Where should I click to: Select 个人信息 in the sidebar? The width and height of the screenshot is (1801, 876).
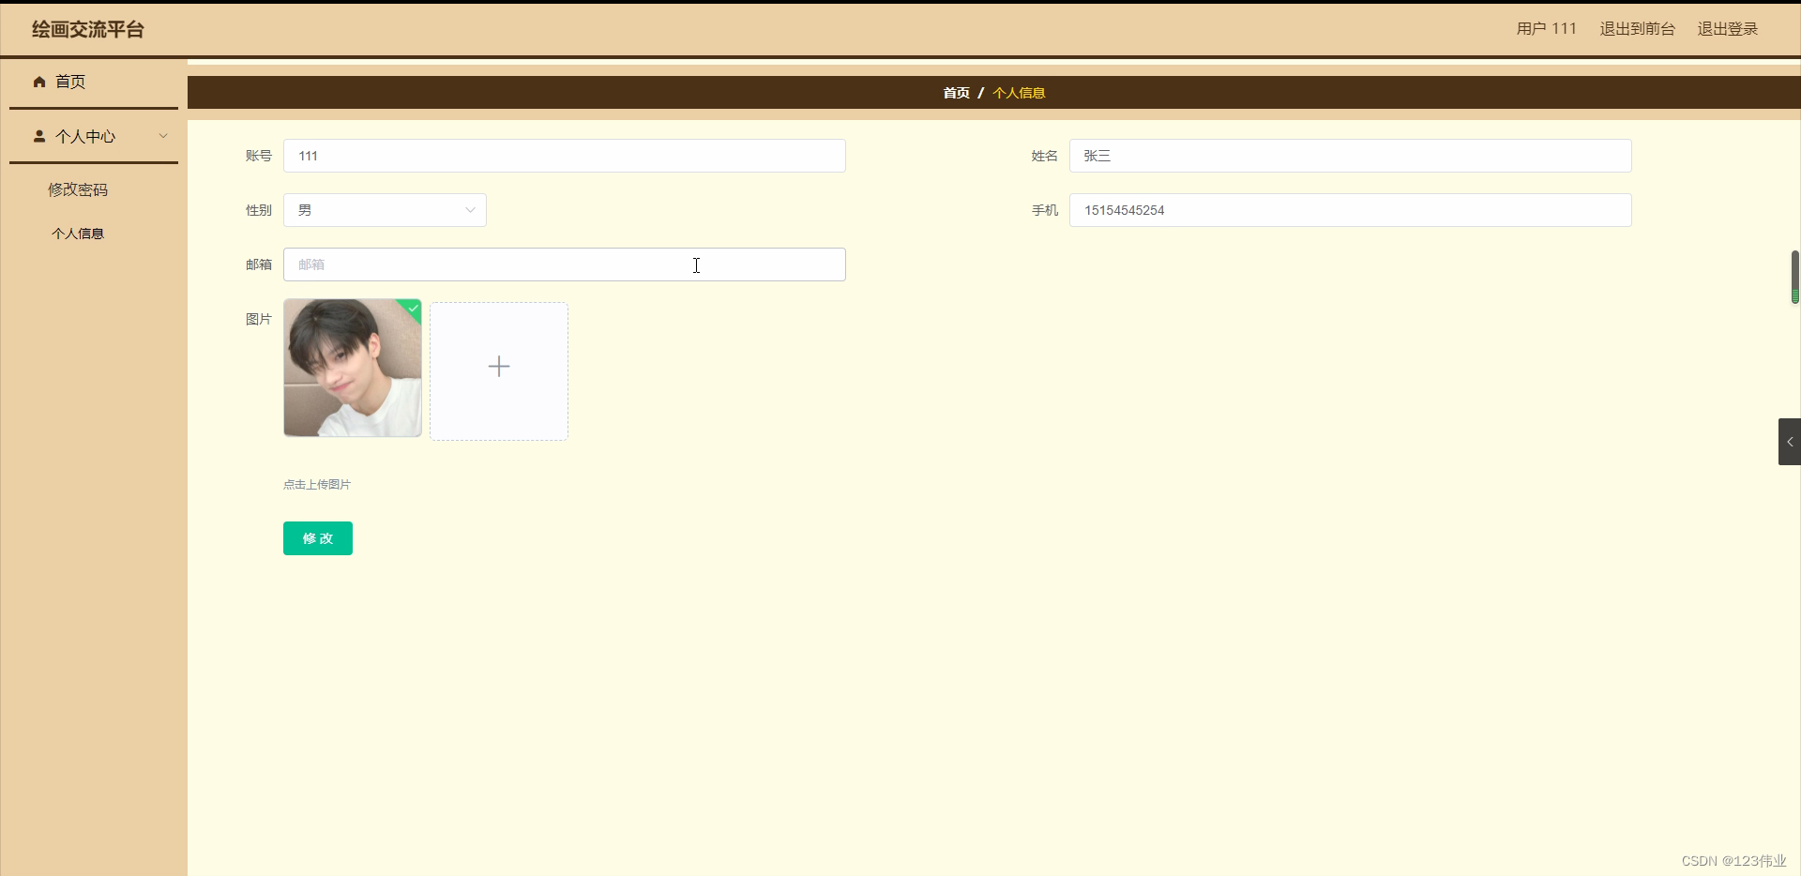78,234
